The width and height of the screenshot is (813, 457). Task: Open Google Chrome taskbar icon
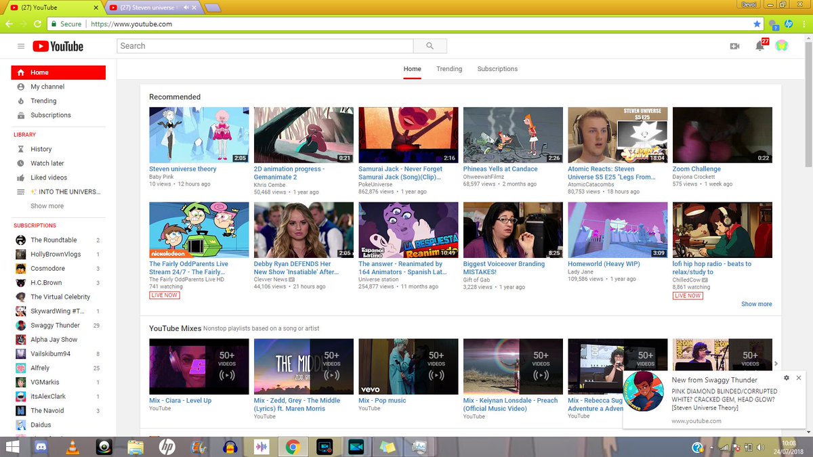click(x=293, y=447)
